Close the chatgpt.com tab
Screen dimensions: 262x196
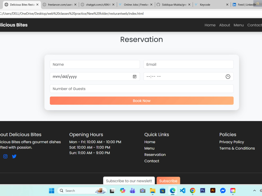113,5
